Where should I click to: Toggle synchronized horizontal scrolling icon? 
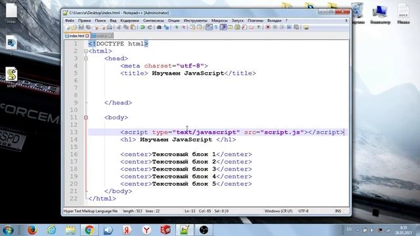(199, 28)
